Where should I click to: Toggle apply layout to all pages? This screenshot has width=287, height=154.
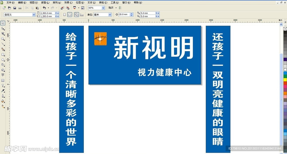(x=77, y=15)
